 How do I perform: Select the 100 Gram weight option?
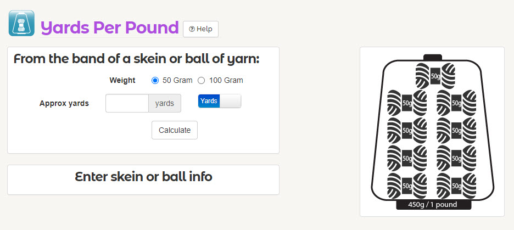[x=202, y=81]
